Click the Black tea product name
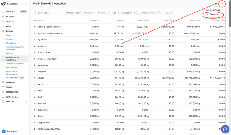Screen dimensions: 231x135 coord(42,103)
